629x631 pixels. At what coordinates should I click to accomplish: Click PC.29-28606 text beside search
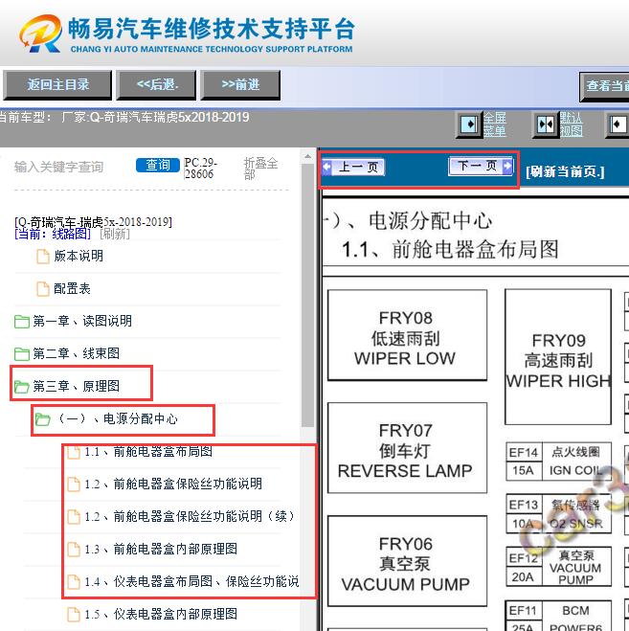[201, 169]
